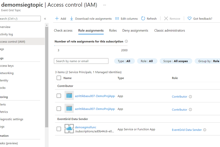Select the first Contributor row checkbox

coord(59,96)
